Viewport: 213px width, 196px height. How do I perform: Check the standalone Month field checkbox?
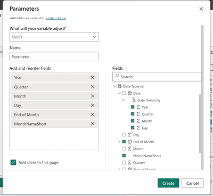[x=124, y=149]
